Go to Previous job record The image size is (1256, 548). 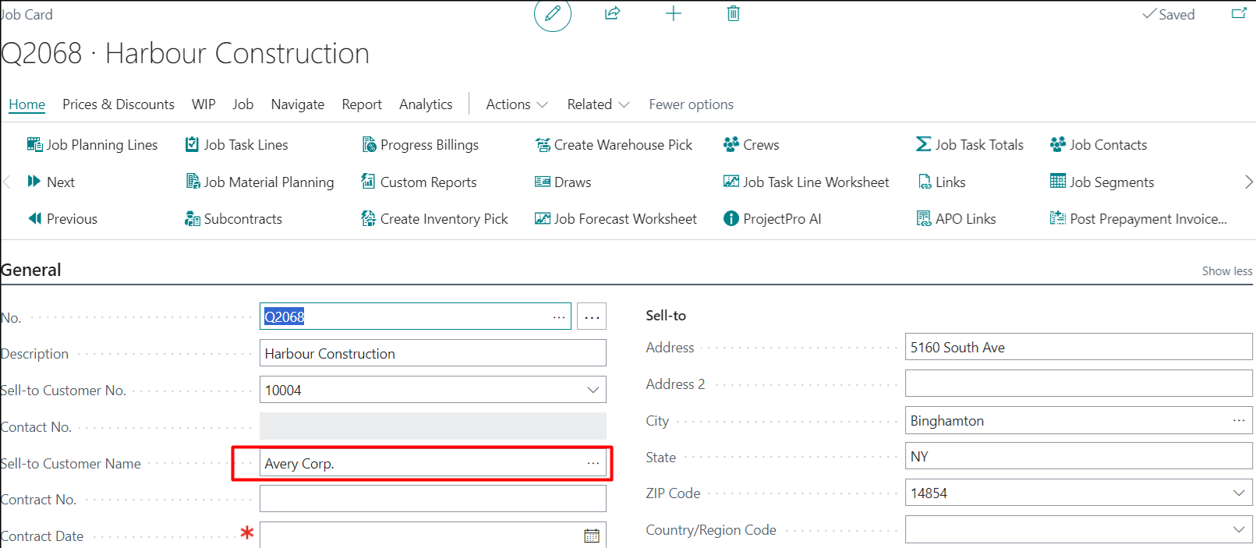point(62,219)
